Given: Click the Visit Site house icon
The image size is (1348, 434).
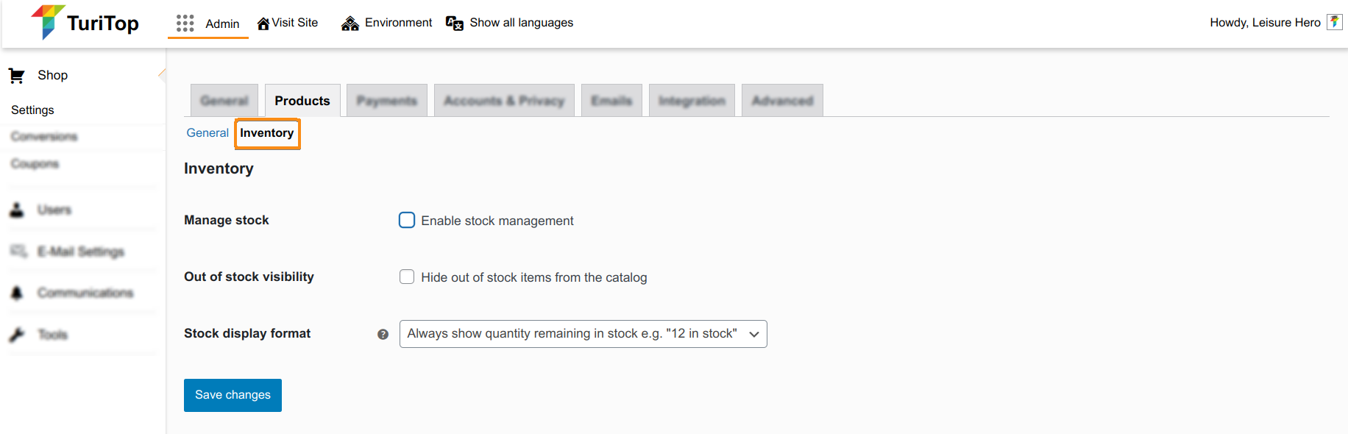Looking at the screenshot, I should click(x=263, y=24).
